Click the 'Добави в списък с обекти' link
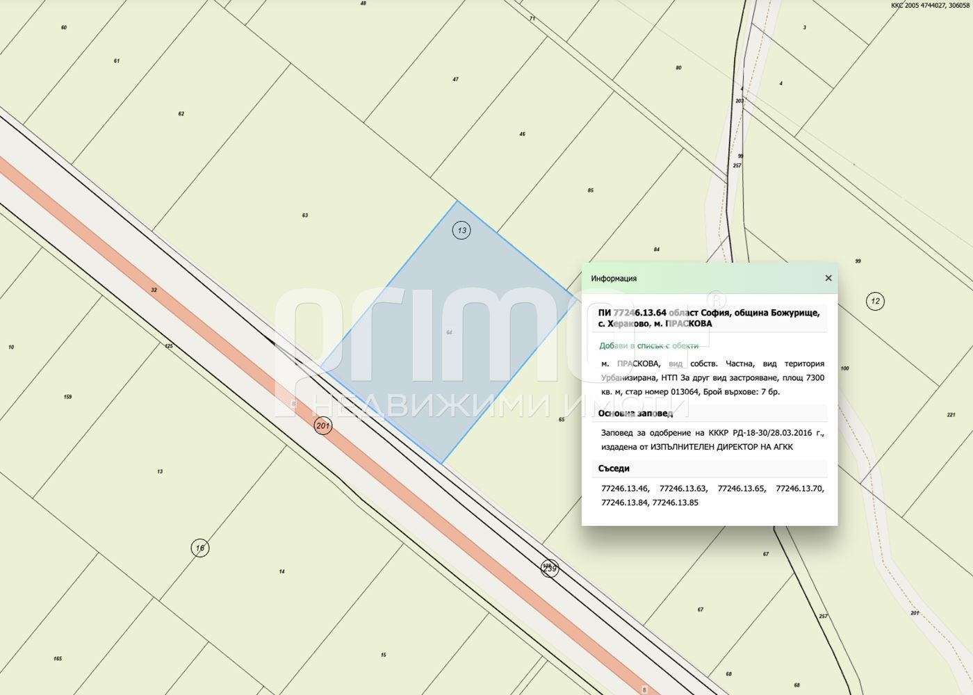 649,345
